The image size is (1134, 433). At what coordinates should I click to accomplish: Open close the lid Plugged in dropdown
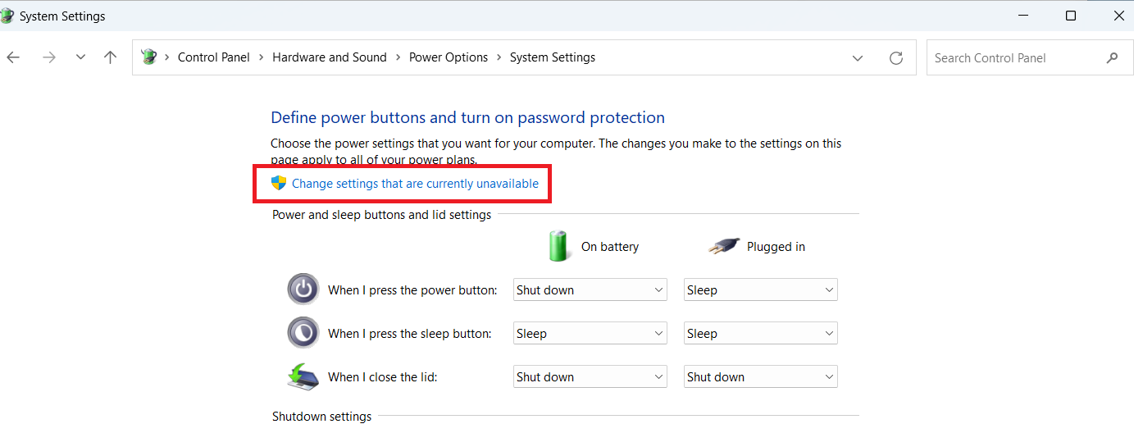click(761, 377)
